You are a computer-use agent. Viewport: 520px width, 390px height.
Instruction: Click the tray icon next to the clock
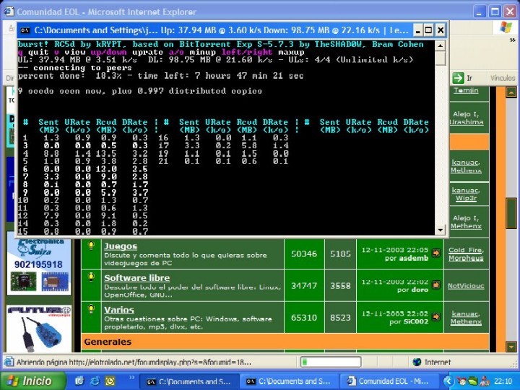click(485, 381)
